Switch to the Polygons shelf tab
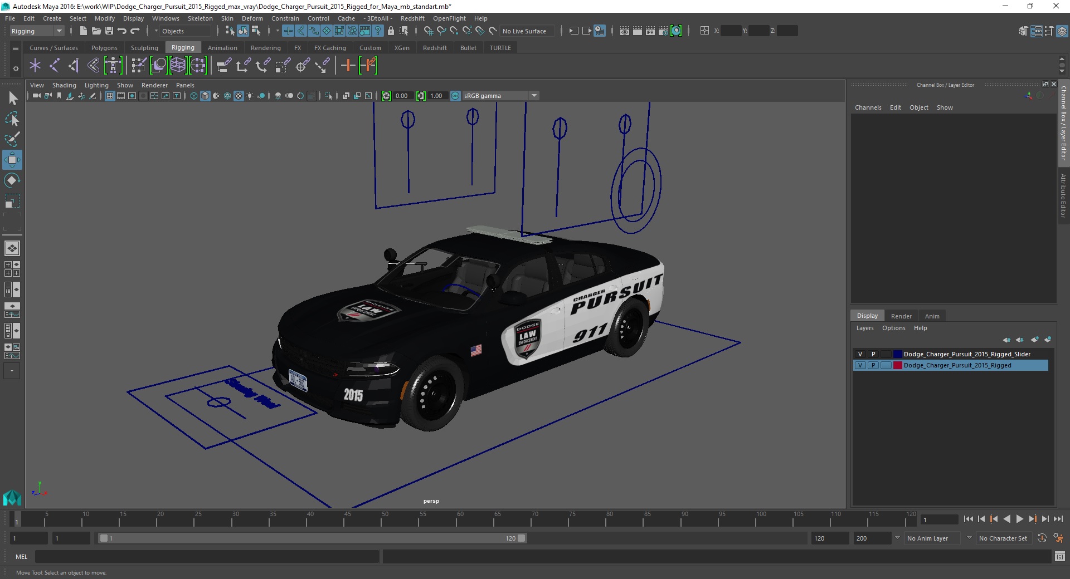This screenshot has height=579, width=1070. (x=104, y=48)
